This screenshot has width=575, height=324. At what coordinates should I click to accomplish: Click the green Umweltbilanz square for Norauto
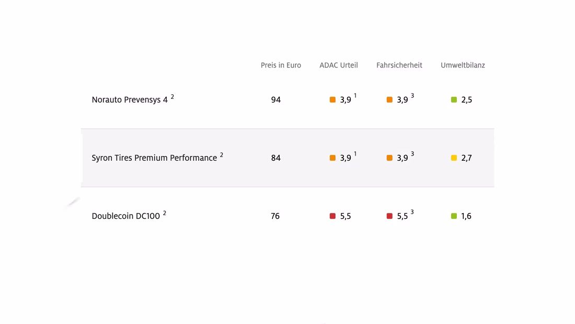(454, 99)
